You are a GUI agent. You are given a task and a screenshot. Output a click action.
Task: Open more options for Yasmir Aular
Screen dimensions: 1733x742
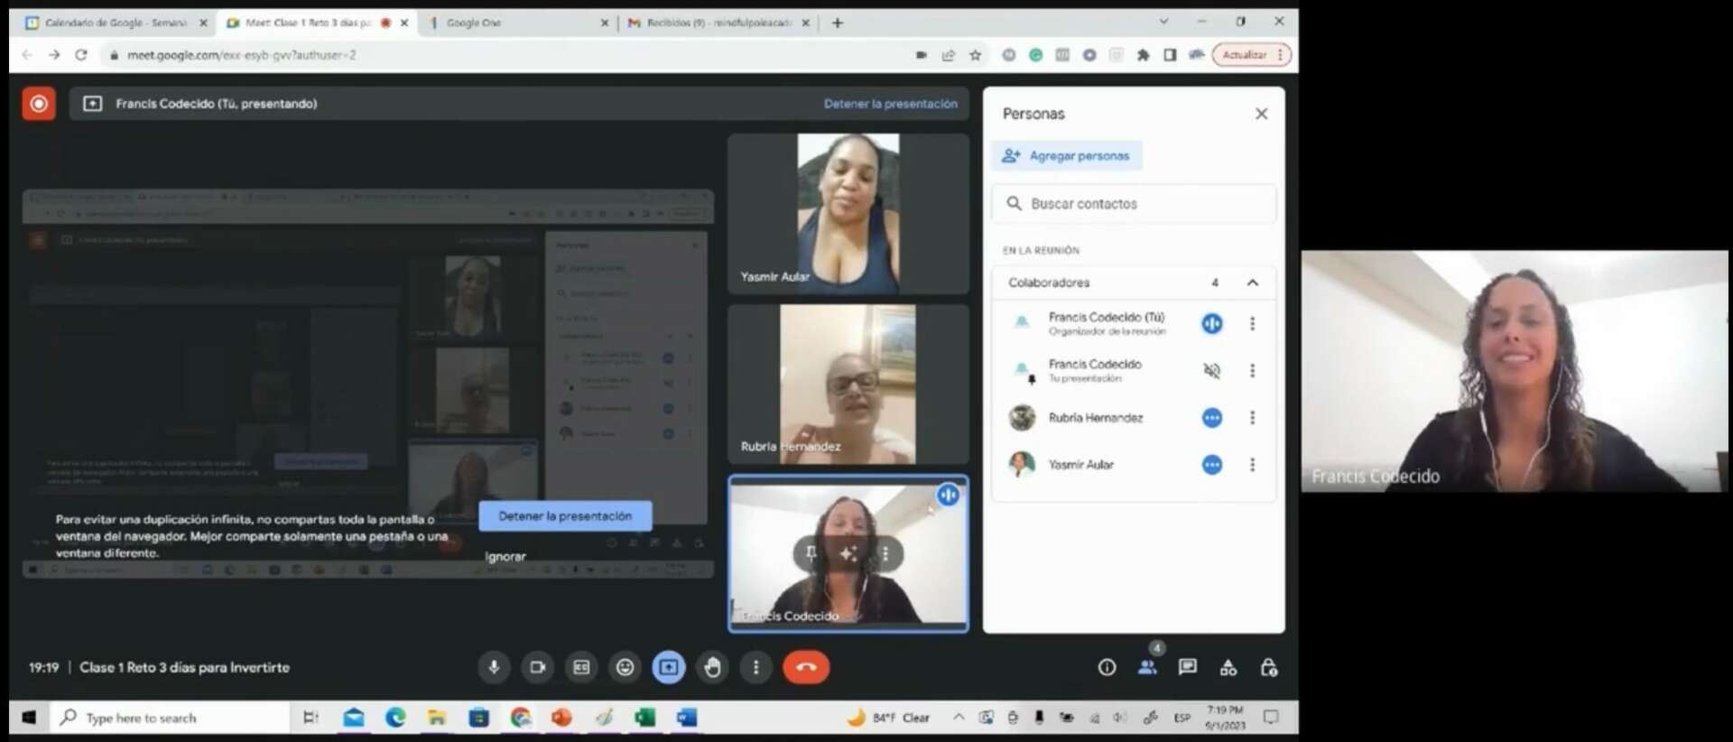pyautogui.click(x=1252, y=465)
